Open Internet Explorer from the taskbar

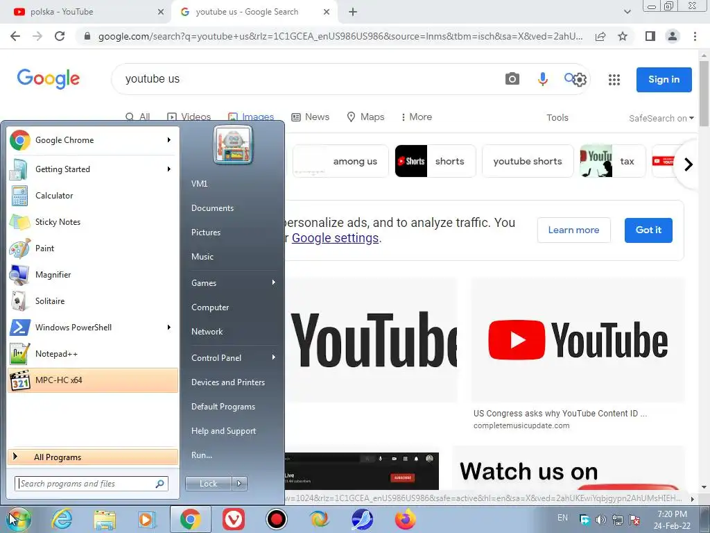[x=62, y=519]
